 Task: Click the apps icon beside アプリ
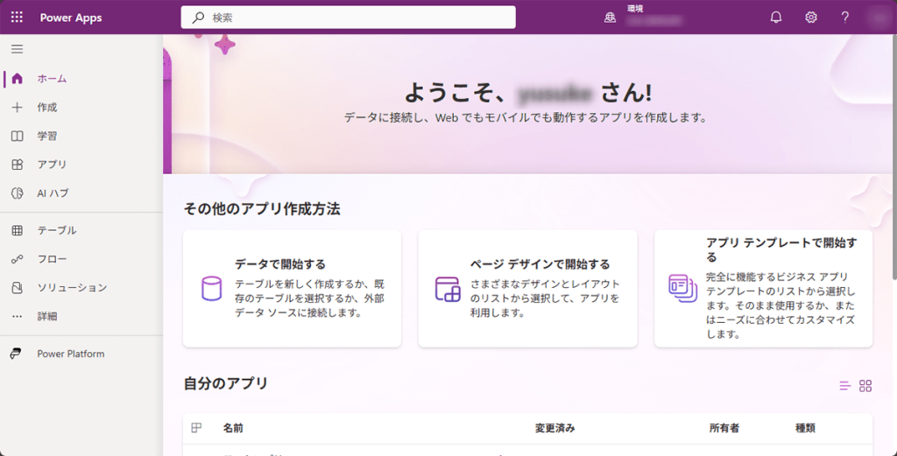pyautogui.click(x=18, y=165)
